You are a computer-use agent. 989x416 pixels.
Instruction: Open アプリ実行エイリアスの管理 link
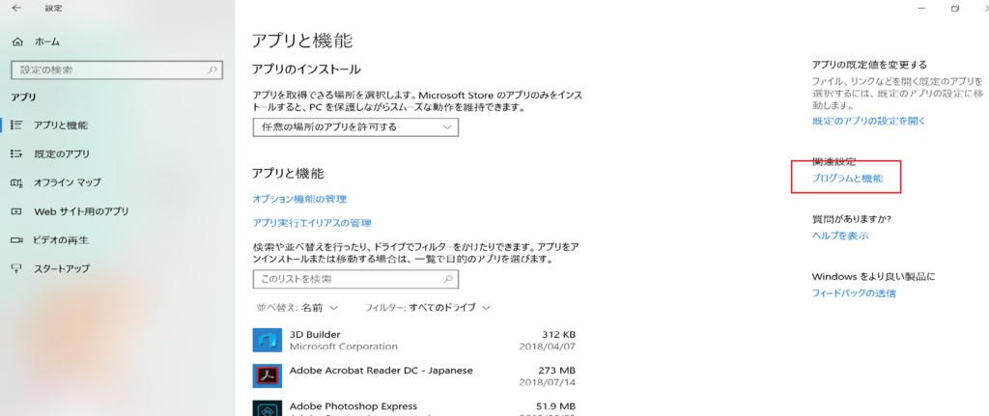[312, 223]
